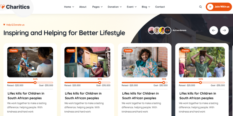Select first donor avatar in pink circle
The image size is (233, 116).
pyautogui.click(x=151, y=30)
